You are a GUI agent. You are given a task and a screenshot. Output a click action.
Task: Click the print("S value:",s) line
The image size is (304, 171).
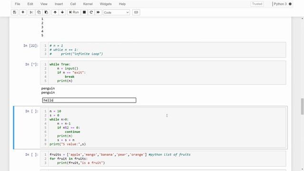click(x=67, y=144)
